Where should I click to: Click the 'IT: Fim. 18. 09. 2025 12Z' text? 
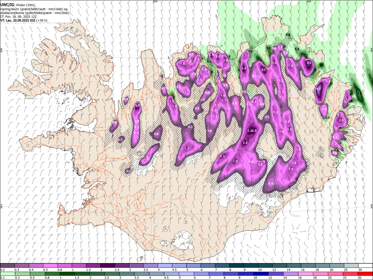[x=18, y=17]
